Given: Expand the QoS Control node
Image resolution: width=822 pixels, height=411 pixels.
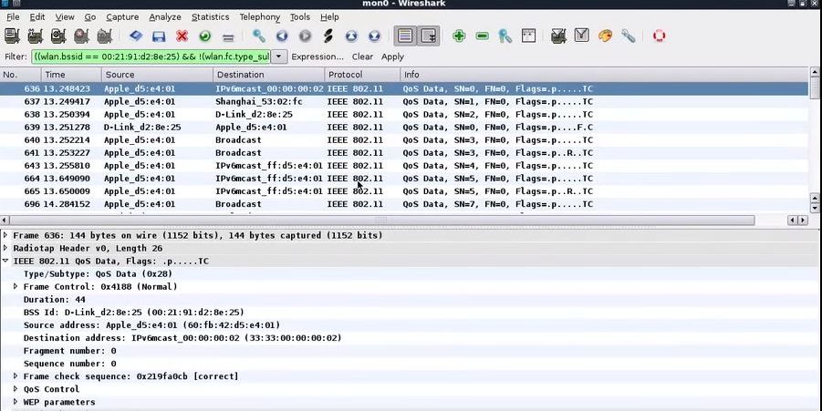Looking at the screenshot, I should click(16, 389).
